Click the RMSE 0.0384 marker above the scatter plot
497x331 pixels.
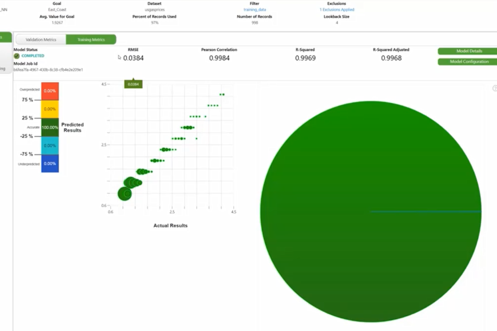(x=133, y=84)
